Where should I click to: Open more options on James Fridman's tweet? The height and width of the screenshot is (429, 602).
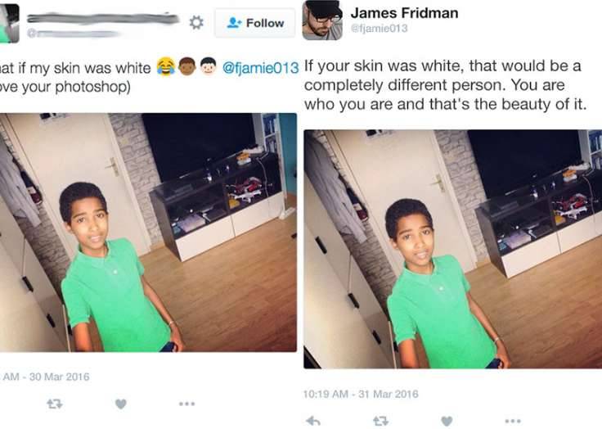point(513,422)
